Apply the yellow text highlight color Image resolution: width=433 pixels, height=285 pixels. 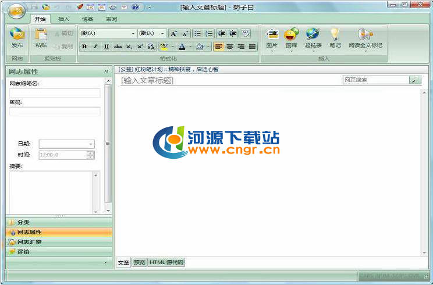(164, 47)
